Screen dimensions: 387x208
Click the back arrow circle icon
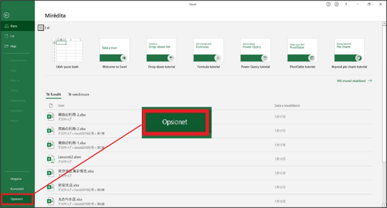(x=7, y=15)
